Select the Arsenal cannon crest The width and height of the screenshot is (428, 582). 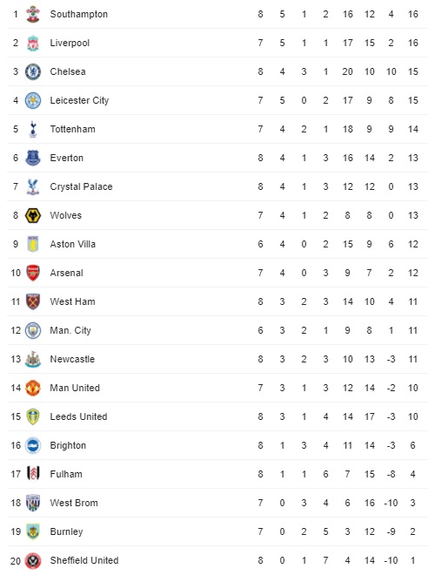tap(32, 273)
